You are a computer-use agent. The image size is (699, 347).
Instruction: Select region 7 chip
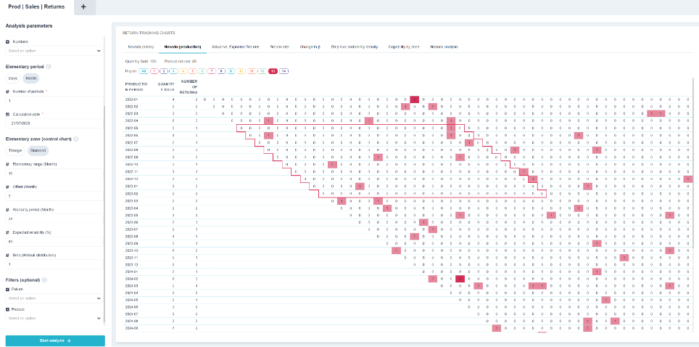[212, 71]
